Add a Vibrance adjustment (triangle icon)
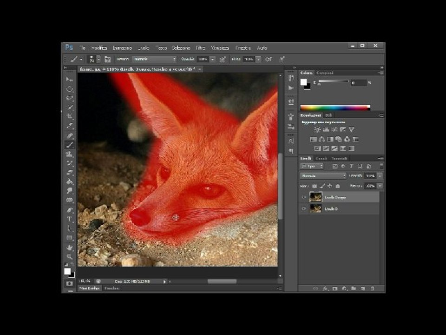Screen dimensions: 446x335 pyautogui.click(x=352, y=130)
